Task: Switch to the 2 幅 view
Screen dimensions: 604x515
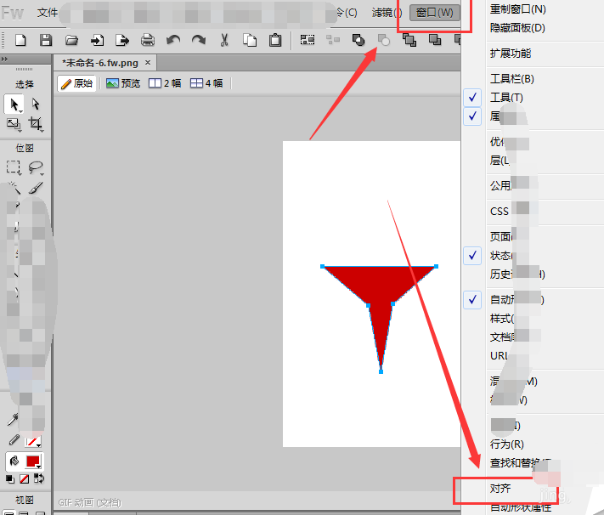Action: pos(165,83)
